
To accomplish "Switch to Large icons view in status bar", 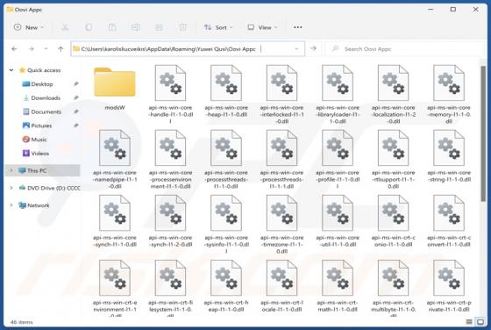I will pyautogui.click(x=480, y=322).
